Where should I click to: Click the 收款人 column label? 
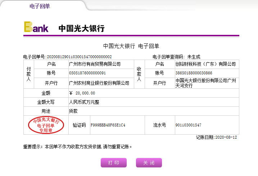click(139, 74)
